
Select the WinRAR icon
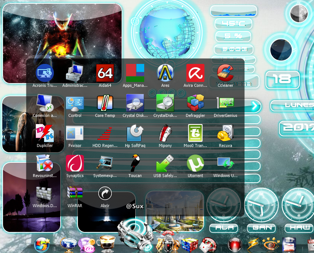coord(75,194)
